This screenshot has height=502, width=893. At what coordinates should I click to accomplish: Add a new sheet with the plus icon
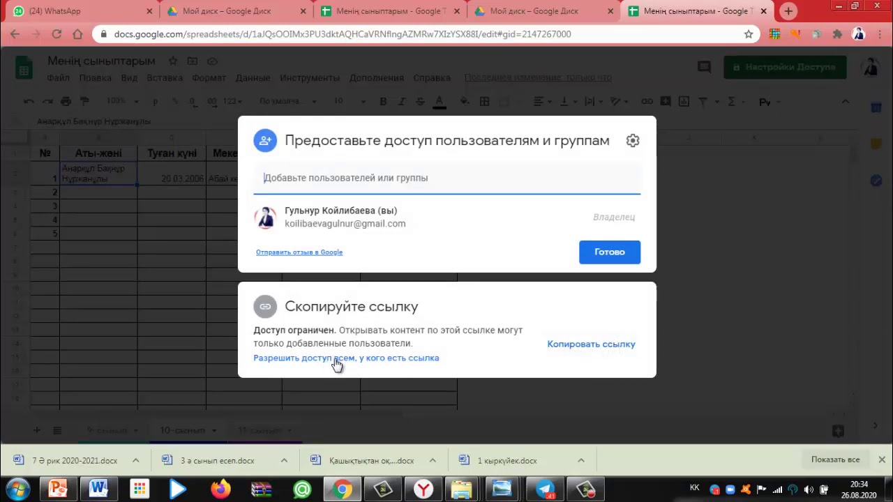37,430
